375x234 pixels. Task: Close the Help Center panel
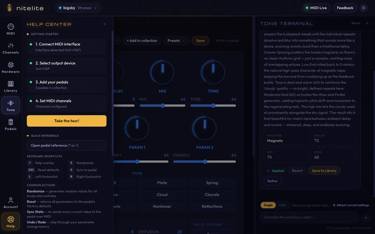tap(104, 24)
